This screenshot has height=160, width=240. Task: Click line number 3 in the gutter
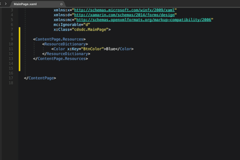coord(12,10)
